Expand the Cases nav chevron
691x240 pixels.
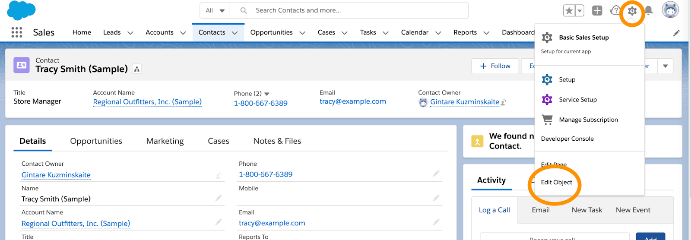(345, 33)
